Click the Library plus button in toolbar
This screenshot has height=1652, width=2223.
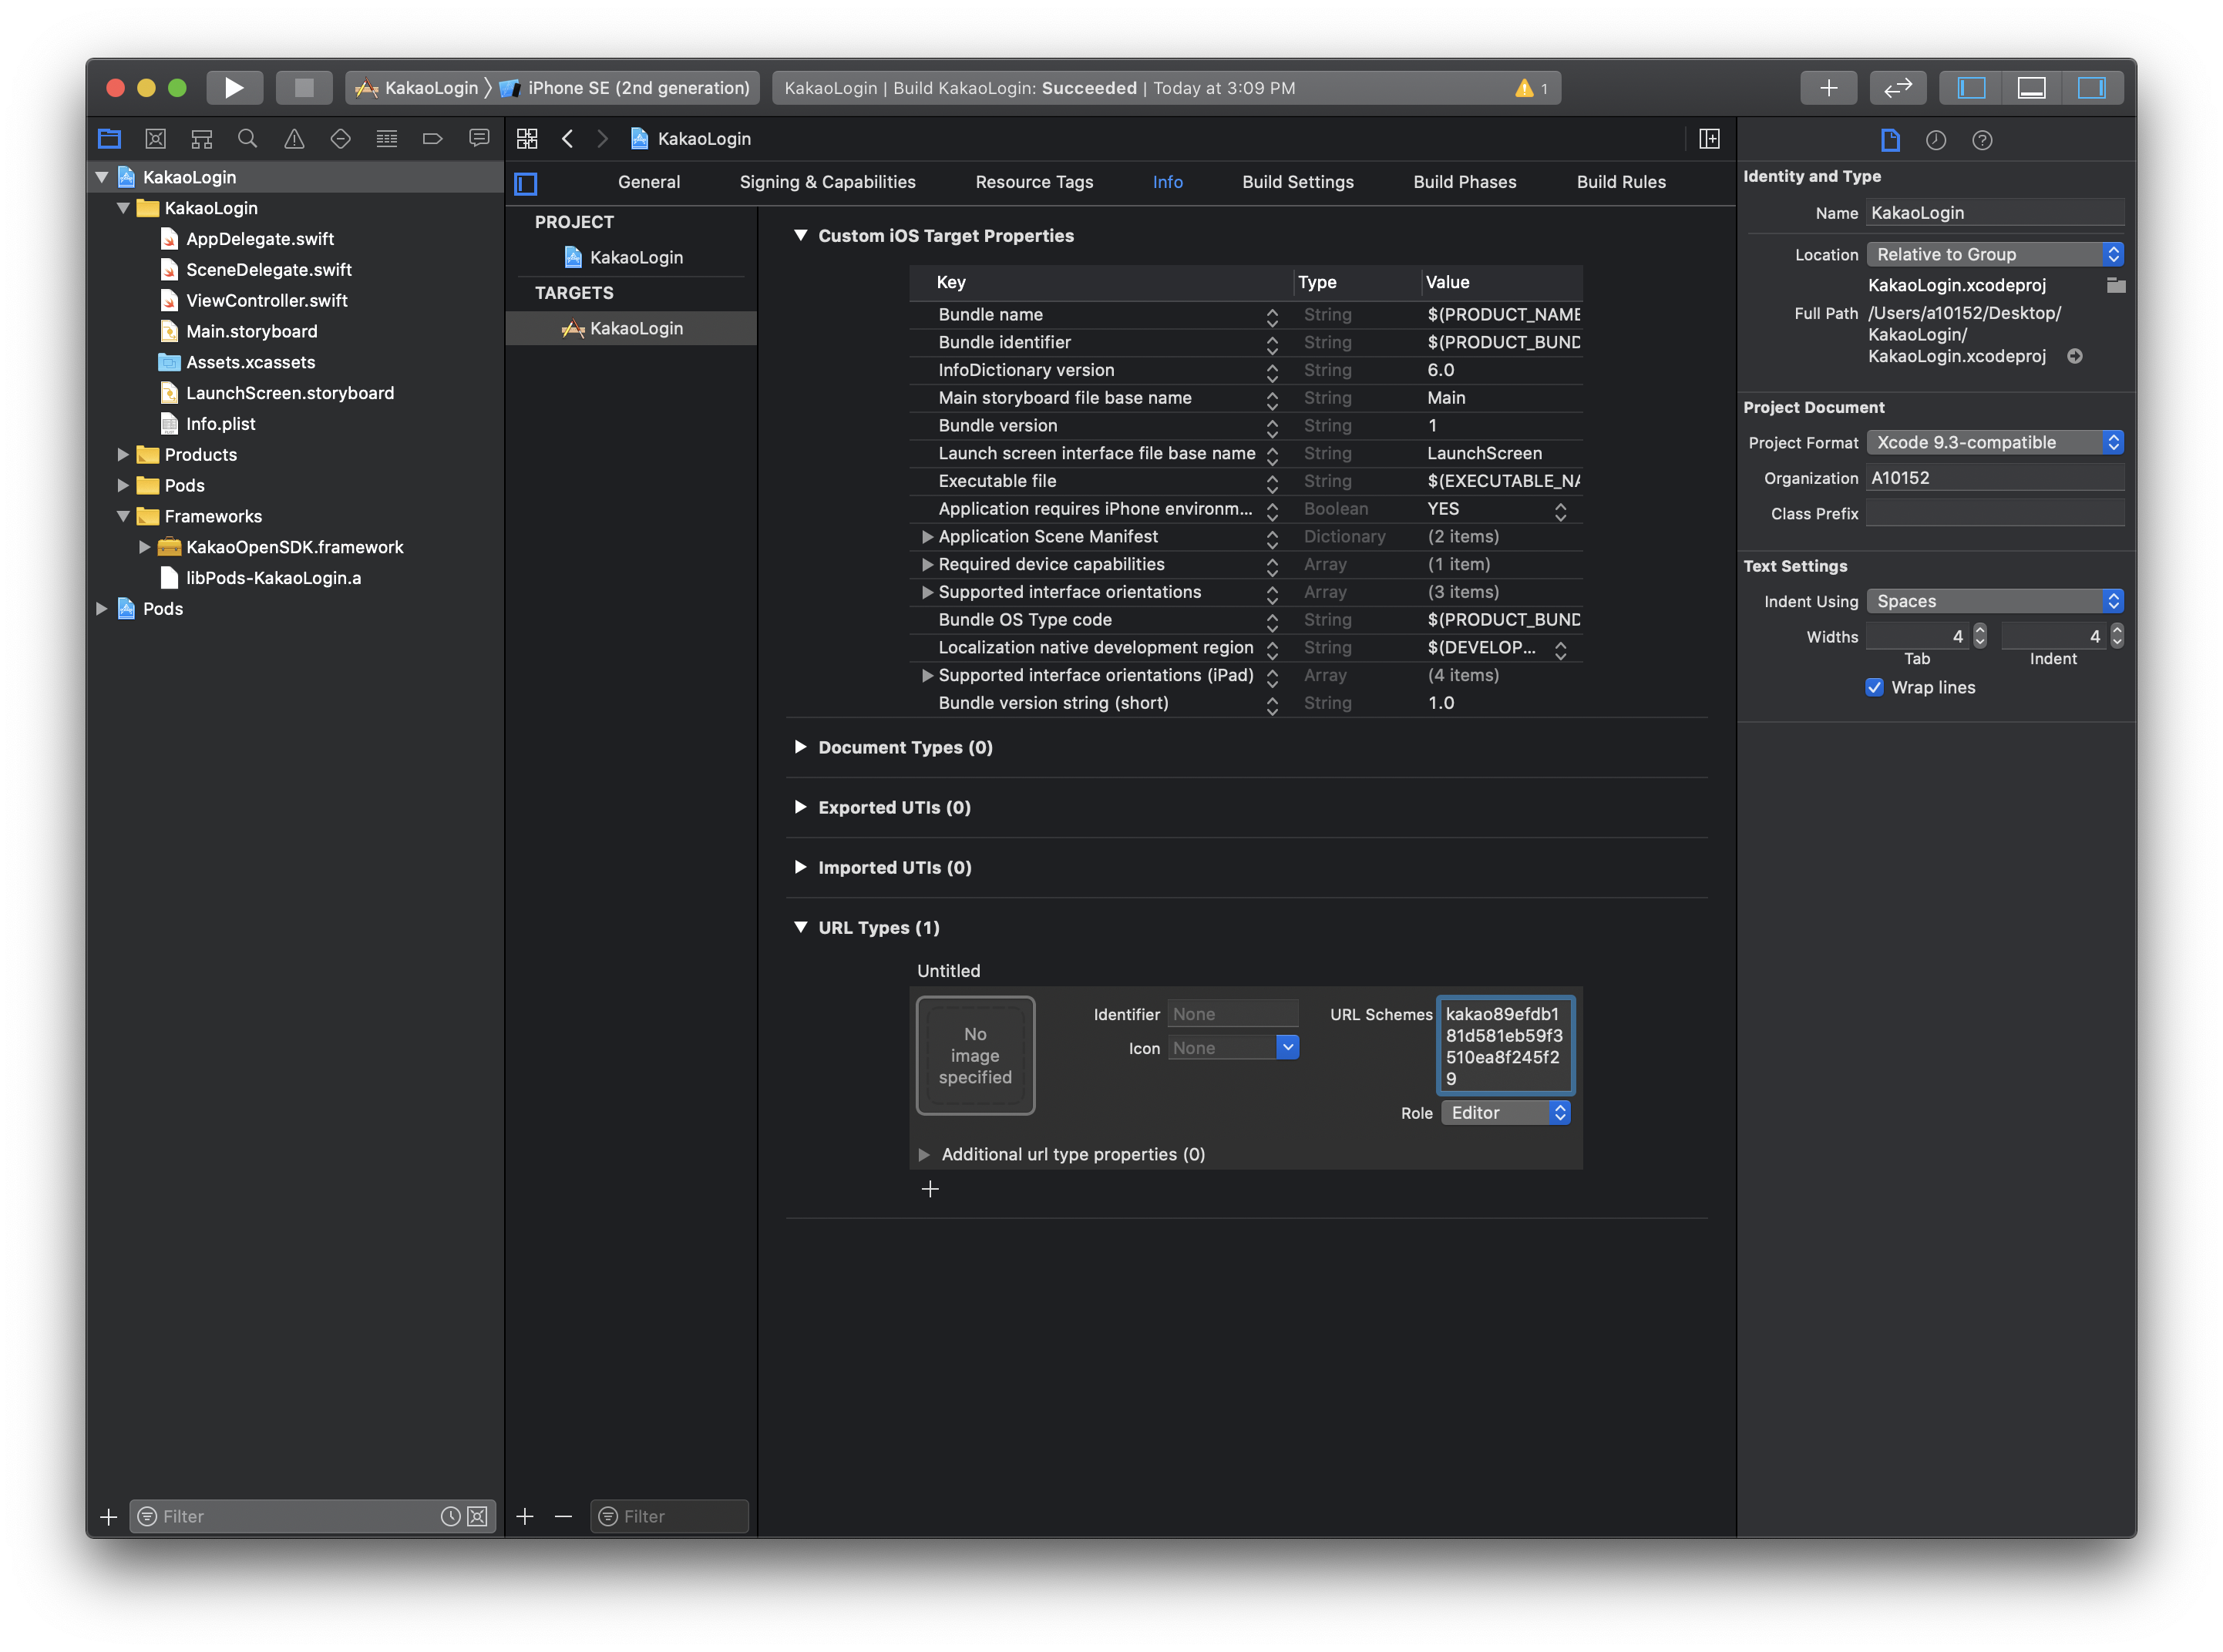click(1828, 88)
